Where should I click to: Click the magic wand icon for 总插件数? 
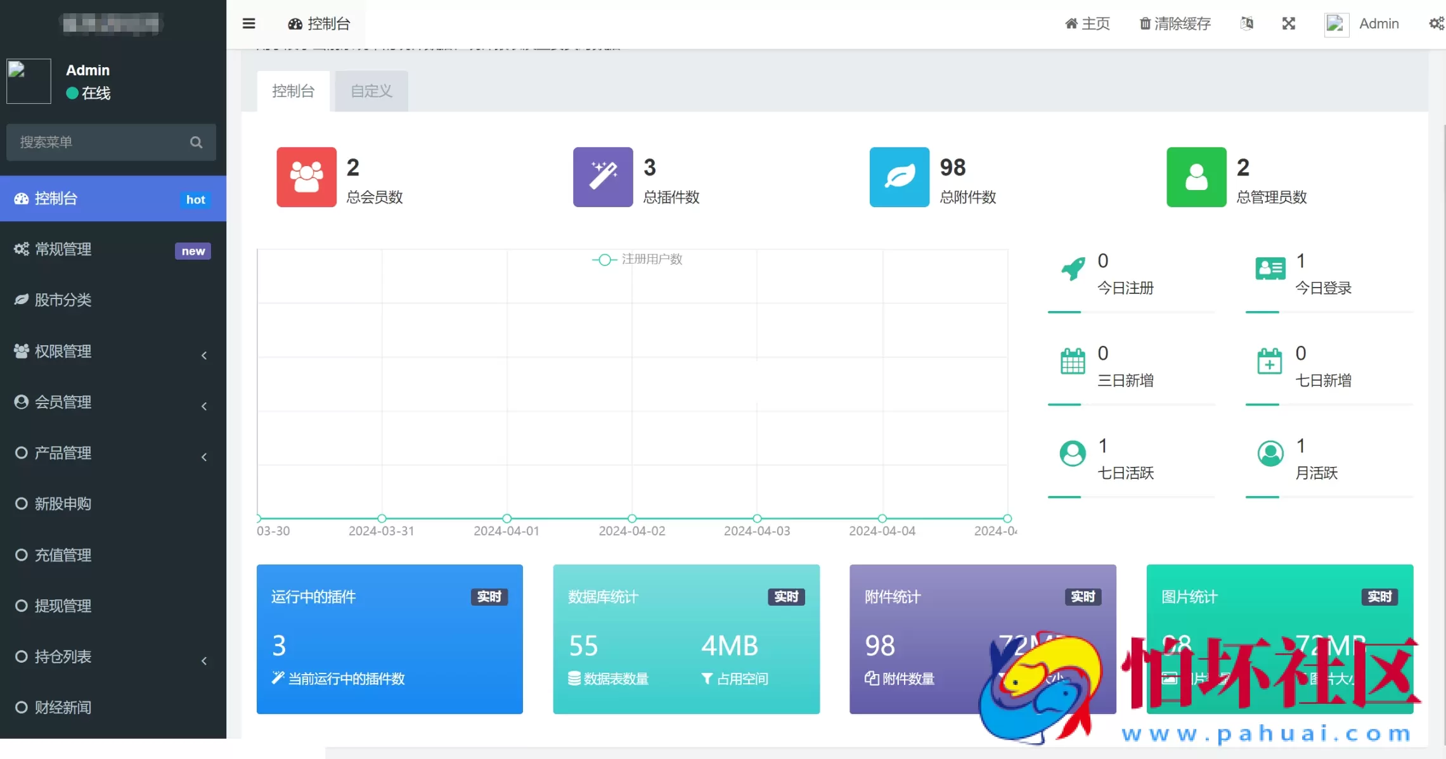tap(602, 177)
